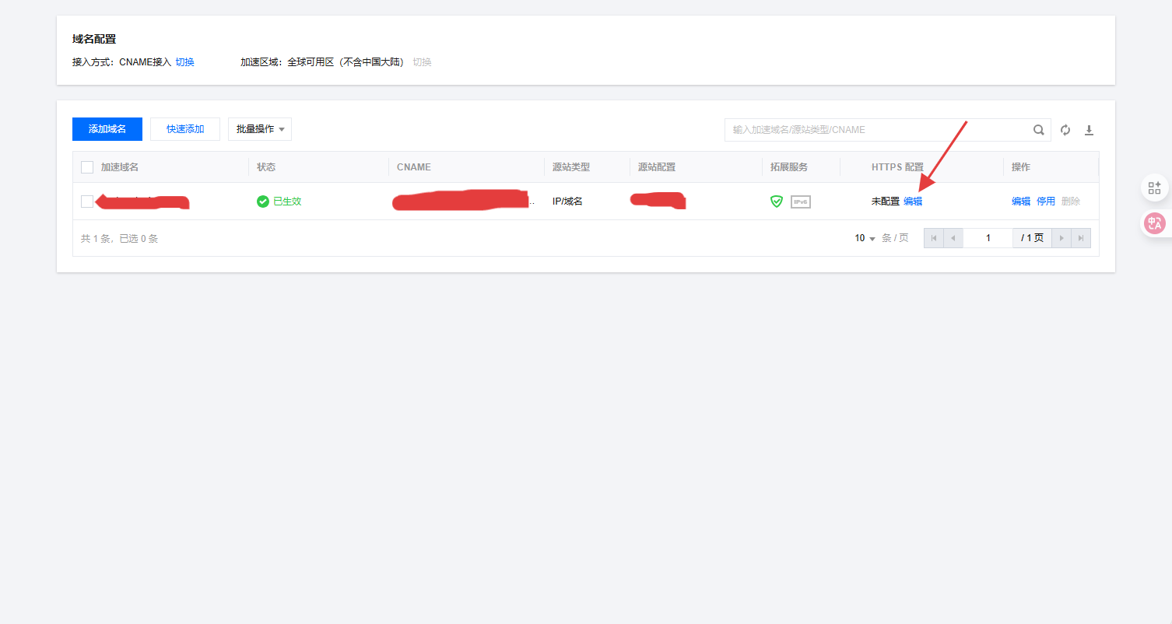Click the 拓展服务 column header
This screenshot has width=1172, height=624.
pyautogui.click(x=789, y=167)
